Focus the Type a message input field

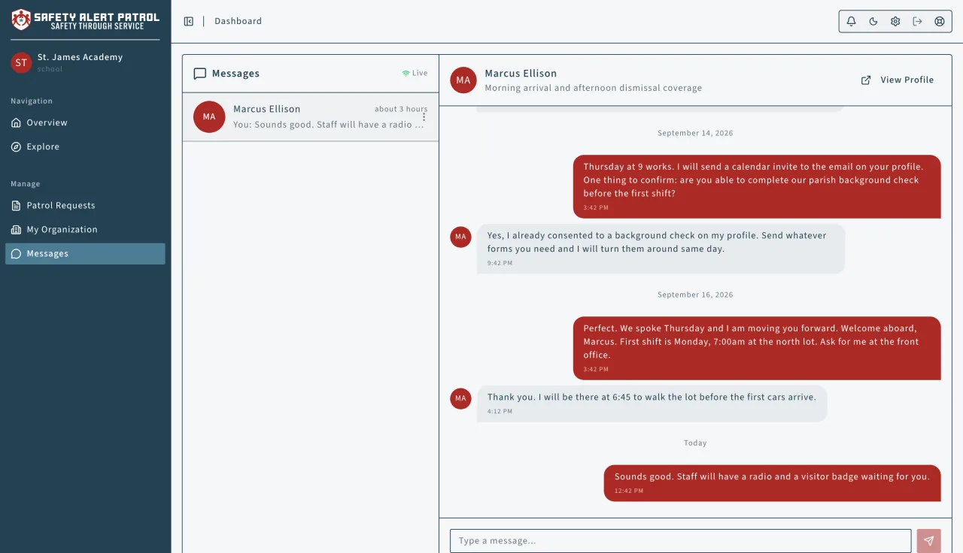point(680,541)
